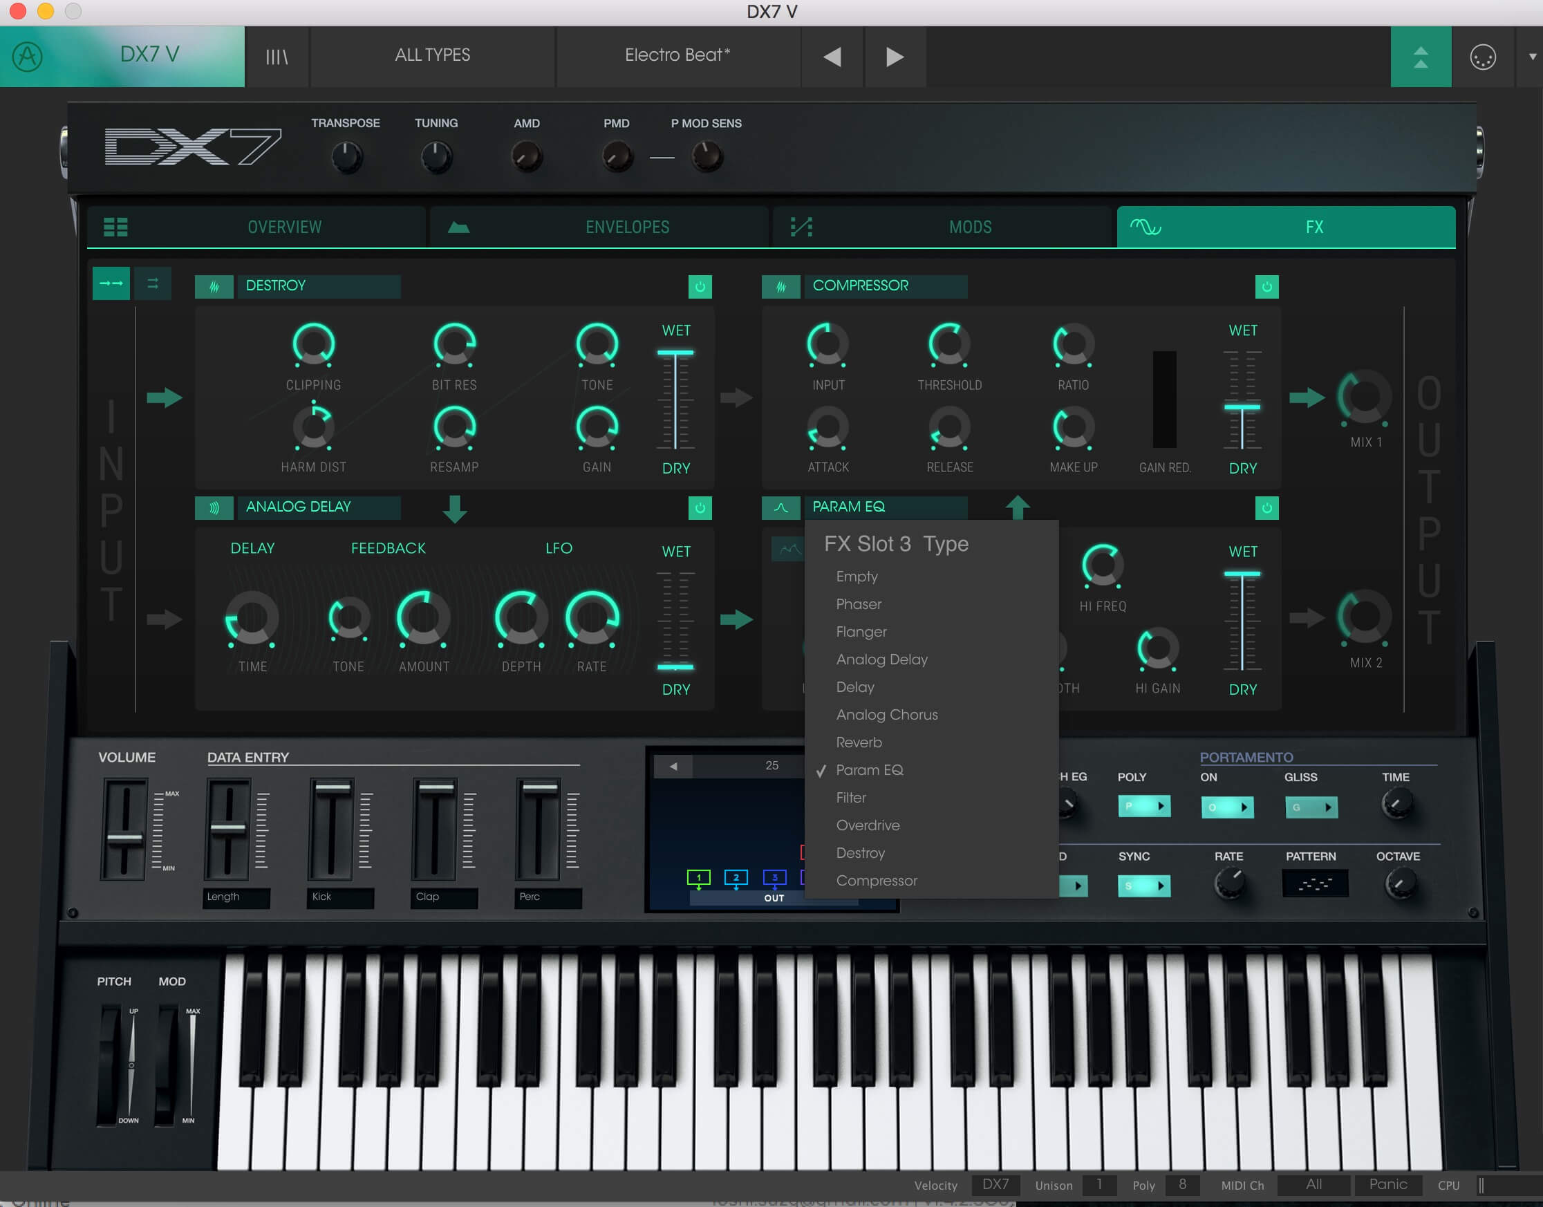Expand the top-right toolbar dropdown arrow
Viewport: 1543px width, 1207px height.
[1532, 57]
